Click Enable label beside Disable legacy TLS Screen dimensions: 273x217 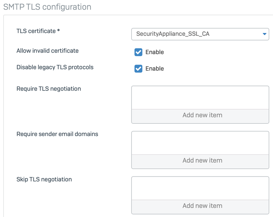click(155, 68)
